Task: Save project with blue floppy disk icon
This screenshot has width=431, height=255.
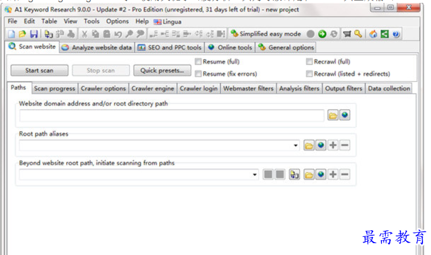Action: coord(34,34)
